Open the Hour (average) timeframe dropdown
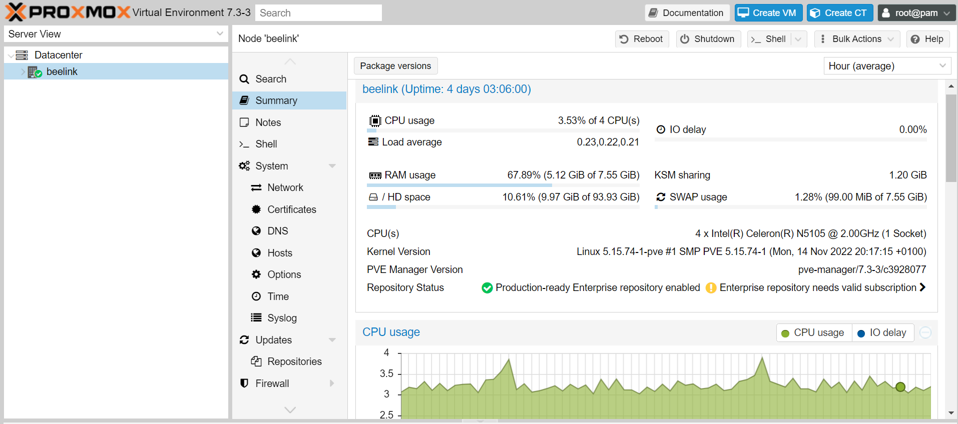The height and width of the screenshot is (424, 958). click(887, 66)
